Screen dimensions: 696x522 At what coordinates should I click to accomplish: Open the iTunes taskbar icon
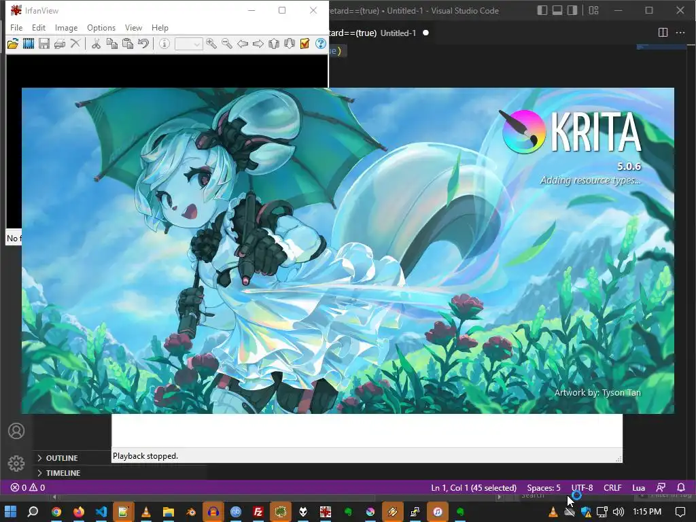(x=437, y=512)
